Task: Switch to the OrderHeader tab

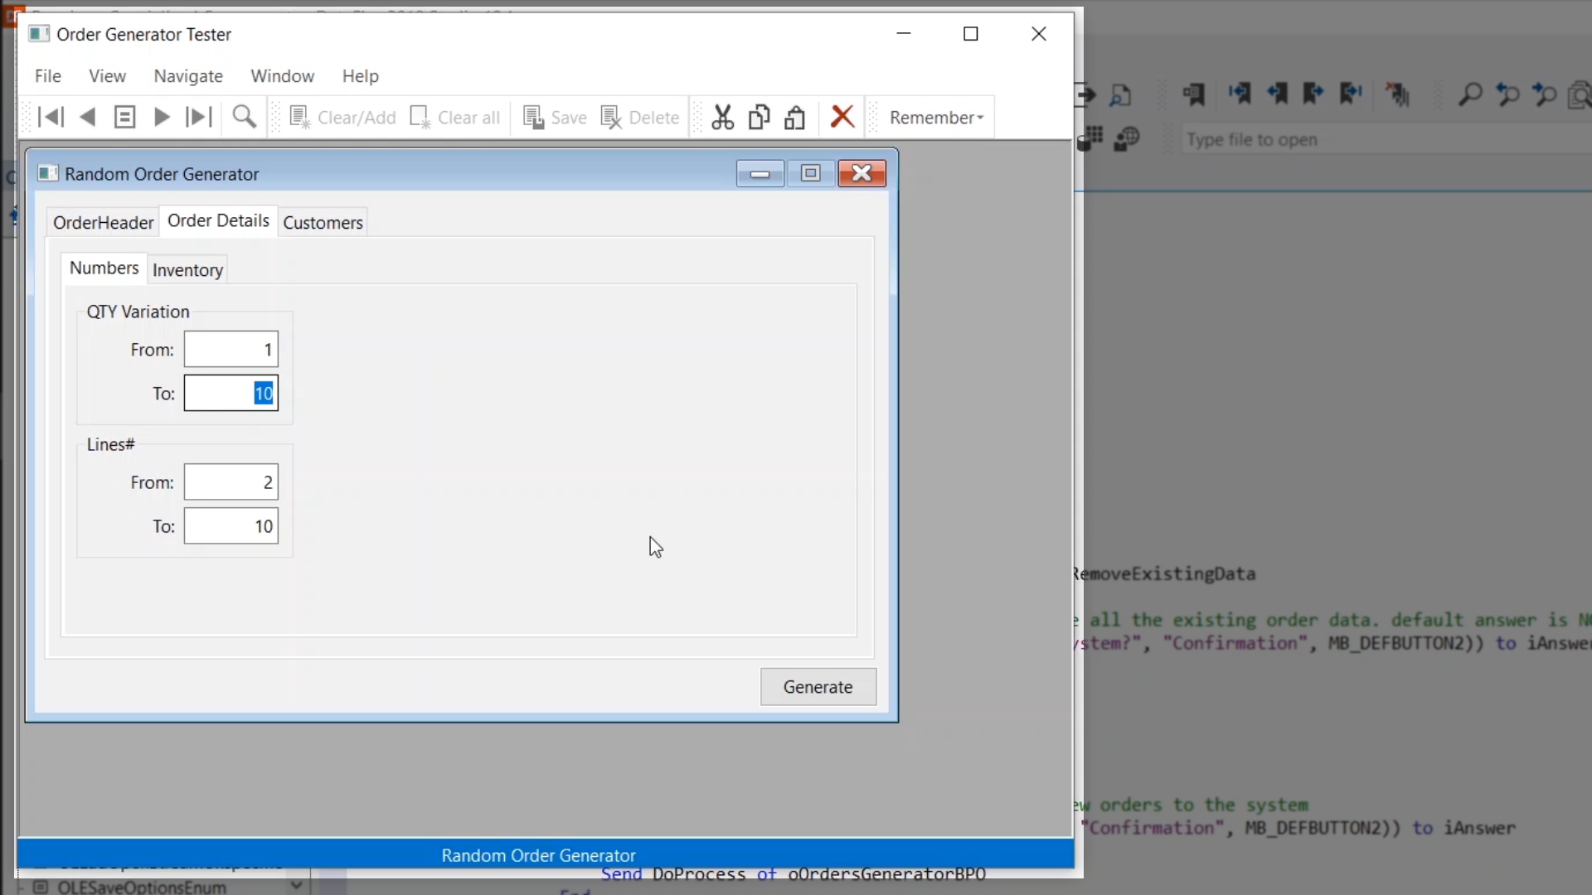Action: pyautogui.click(x=103, y=222)
